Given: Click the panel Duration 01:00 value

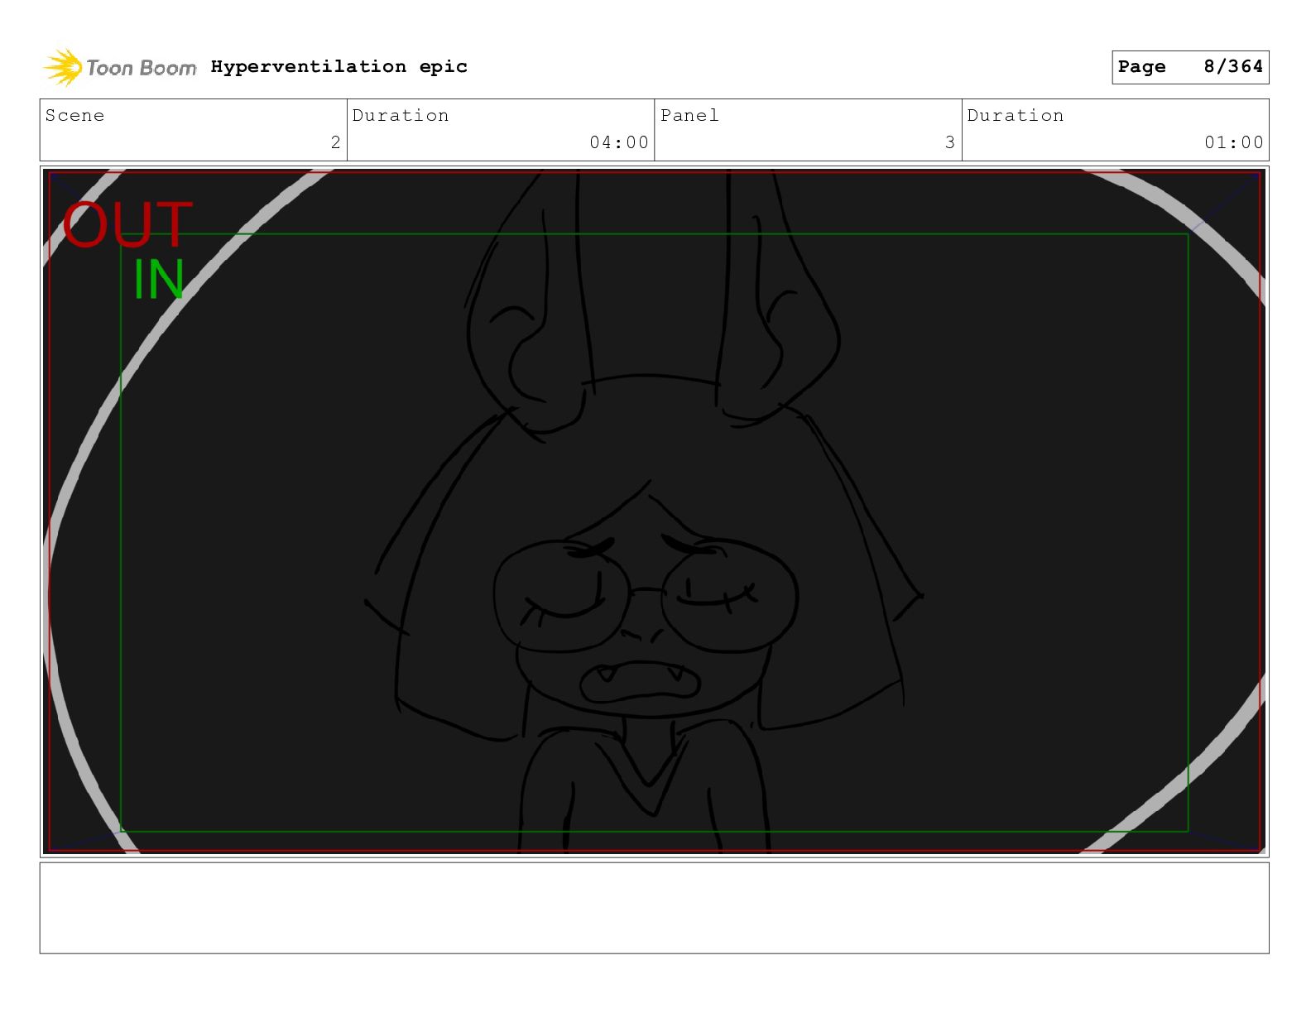Looking at the screenshot, I should click(1234, 142).
